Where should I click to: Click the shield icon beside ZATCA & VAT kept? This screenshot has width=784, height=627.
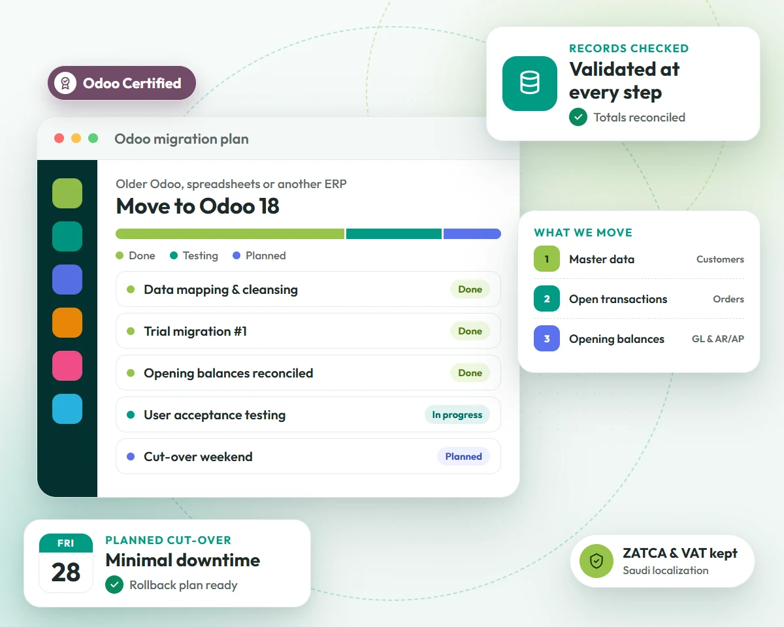[x=596, y=561]
